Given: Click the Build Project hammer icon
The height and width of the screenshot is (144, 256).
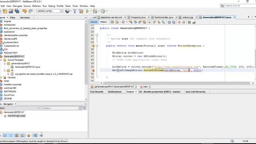Looking at the screenshot, I should pos(75,11).
